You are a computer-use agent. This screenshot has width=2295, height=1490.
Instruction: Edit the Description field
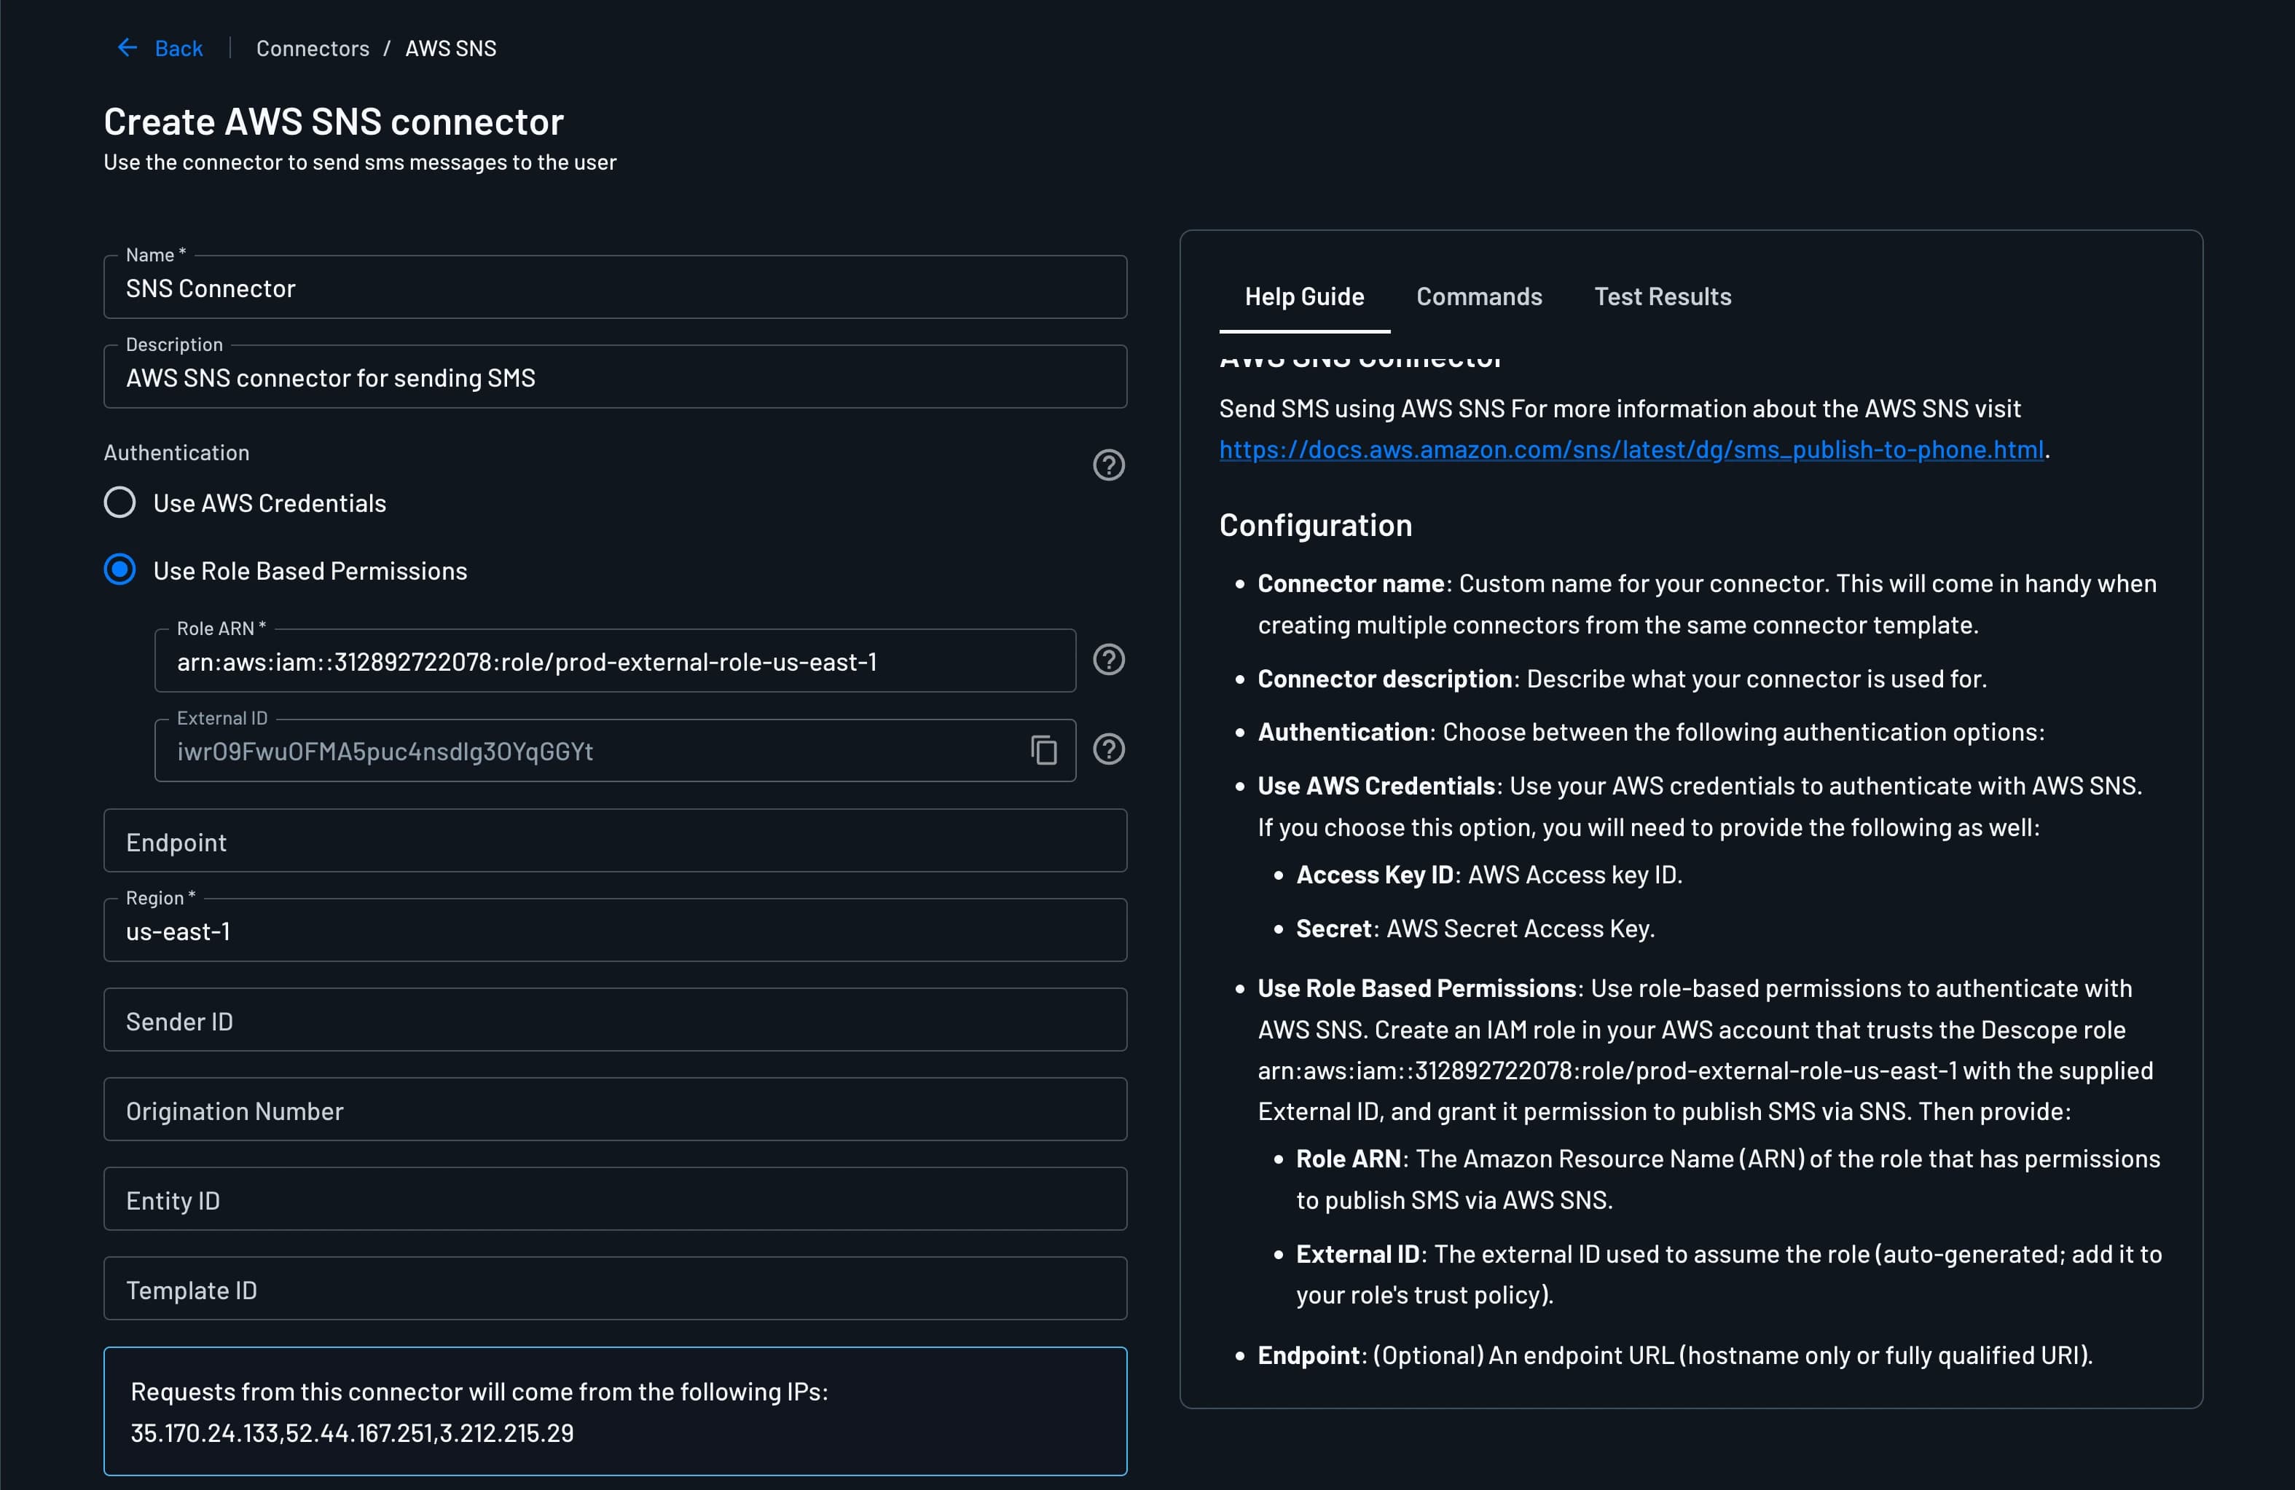click(615, 377)
